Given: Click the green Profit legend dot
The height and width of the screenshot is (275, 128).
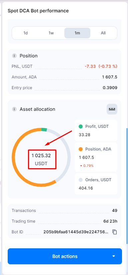Looking at the screenshot, I should (x=81, y=126).
